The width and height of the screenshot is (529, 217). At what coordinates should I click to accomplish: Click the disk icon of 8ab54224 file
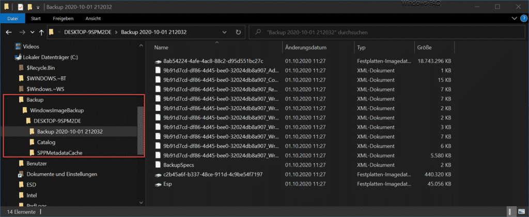[158, 61]
